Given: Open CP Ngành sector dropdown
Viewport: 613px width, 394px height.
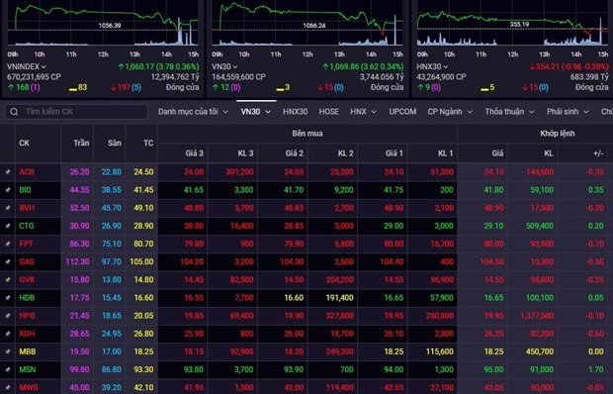Looking at the screenshot, I should point(450,112).
